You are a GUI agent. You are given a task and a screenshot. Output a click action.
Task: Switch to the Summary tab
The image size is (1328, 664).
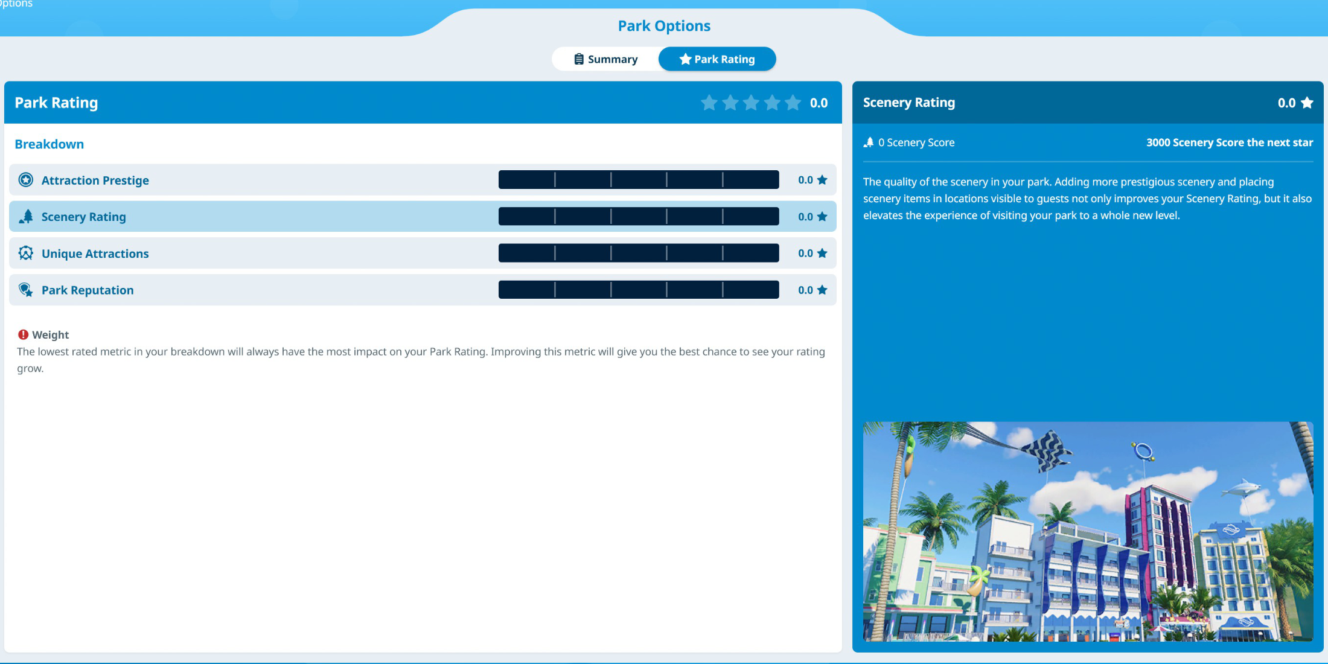604,59
